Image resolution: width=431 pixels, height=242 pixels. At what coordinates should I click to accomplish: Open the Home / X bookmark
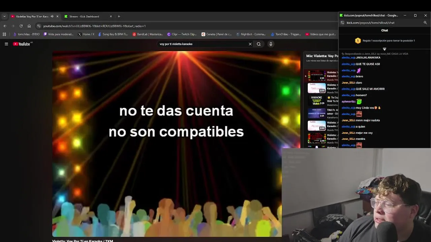tap(86, 34)
